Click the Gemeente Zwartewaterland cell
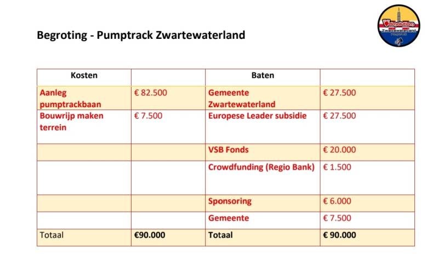 [x=242, y=98]
